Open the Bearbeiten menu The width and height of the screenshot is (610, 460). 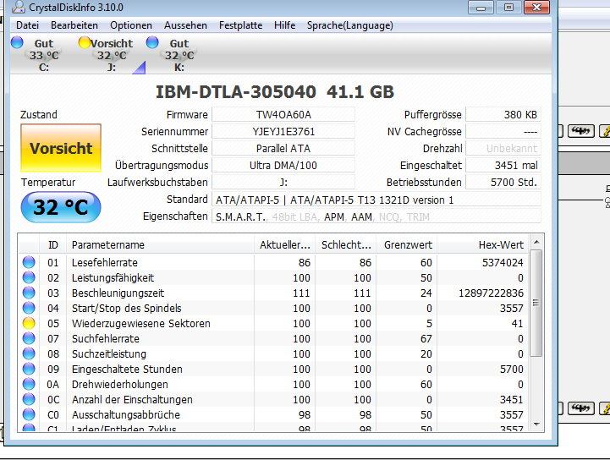click(x=74, y=25)
